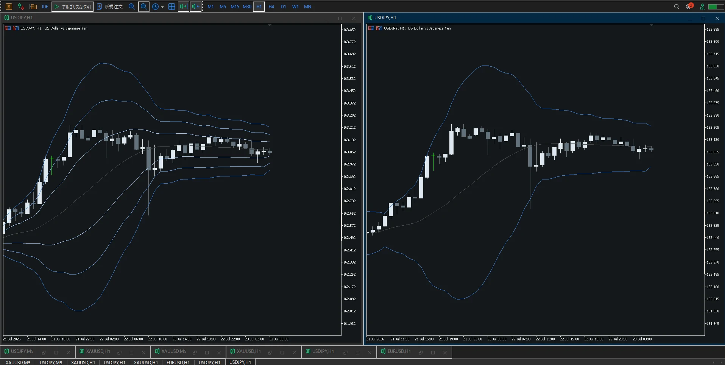Toggle アルゴリズム取引 algo trading button
The width and height of the screenshot is (725, 365).
click(x=72, y=6)
